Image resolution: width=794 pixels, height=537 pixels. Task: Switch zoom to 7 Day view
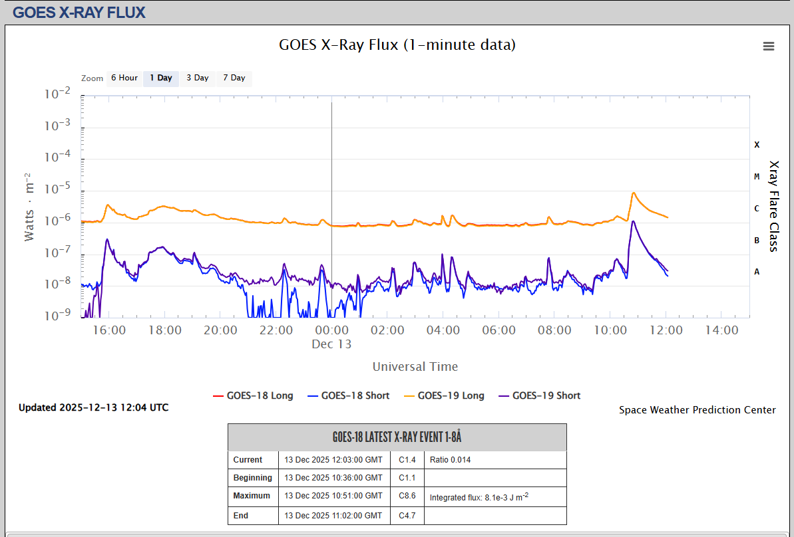point(234,78)
